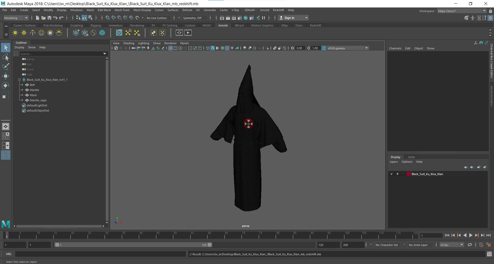Click the Outliner horizontal scrollbar
This screenshot has width=494, height=264.
pyautogui.click(x=59, y=226)
